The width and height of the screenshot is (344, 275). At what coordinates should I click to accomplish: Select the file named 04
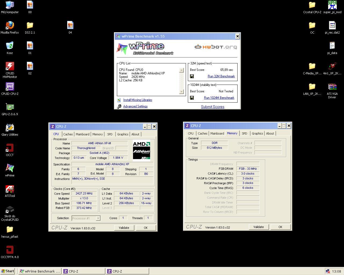point(70,27)
